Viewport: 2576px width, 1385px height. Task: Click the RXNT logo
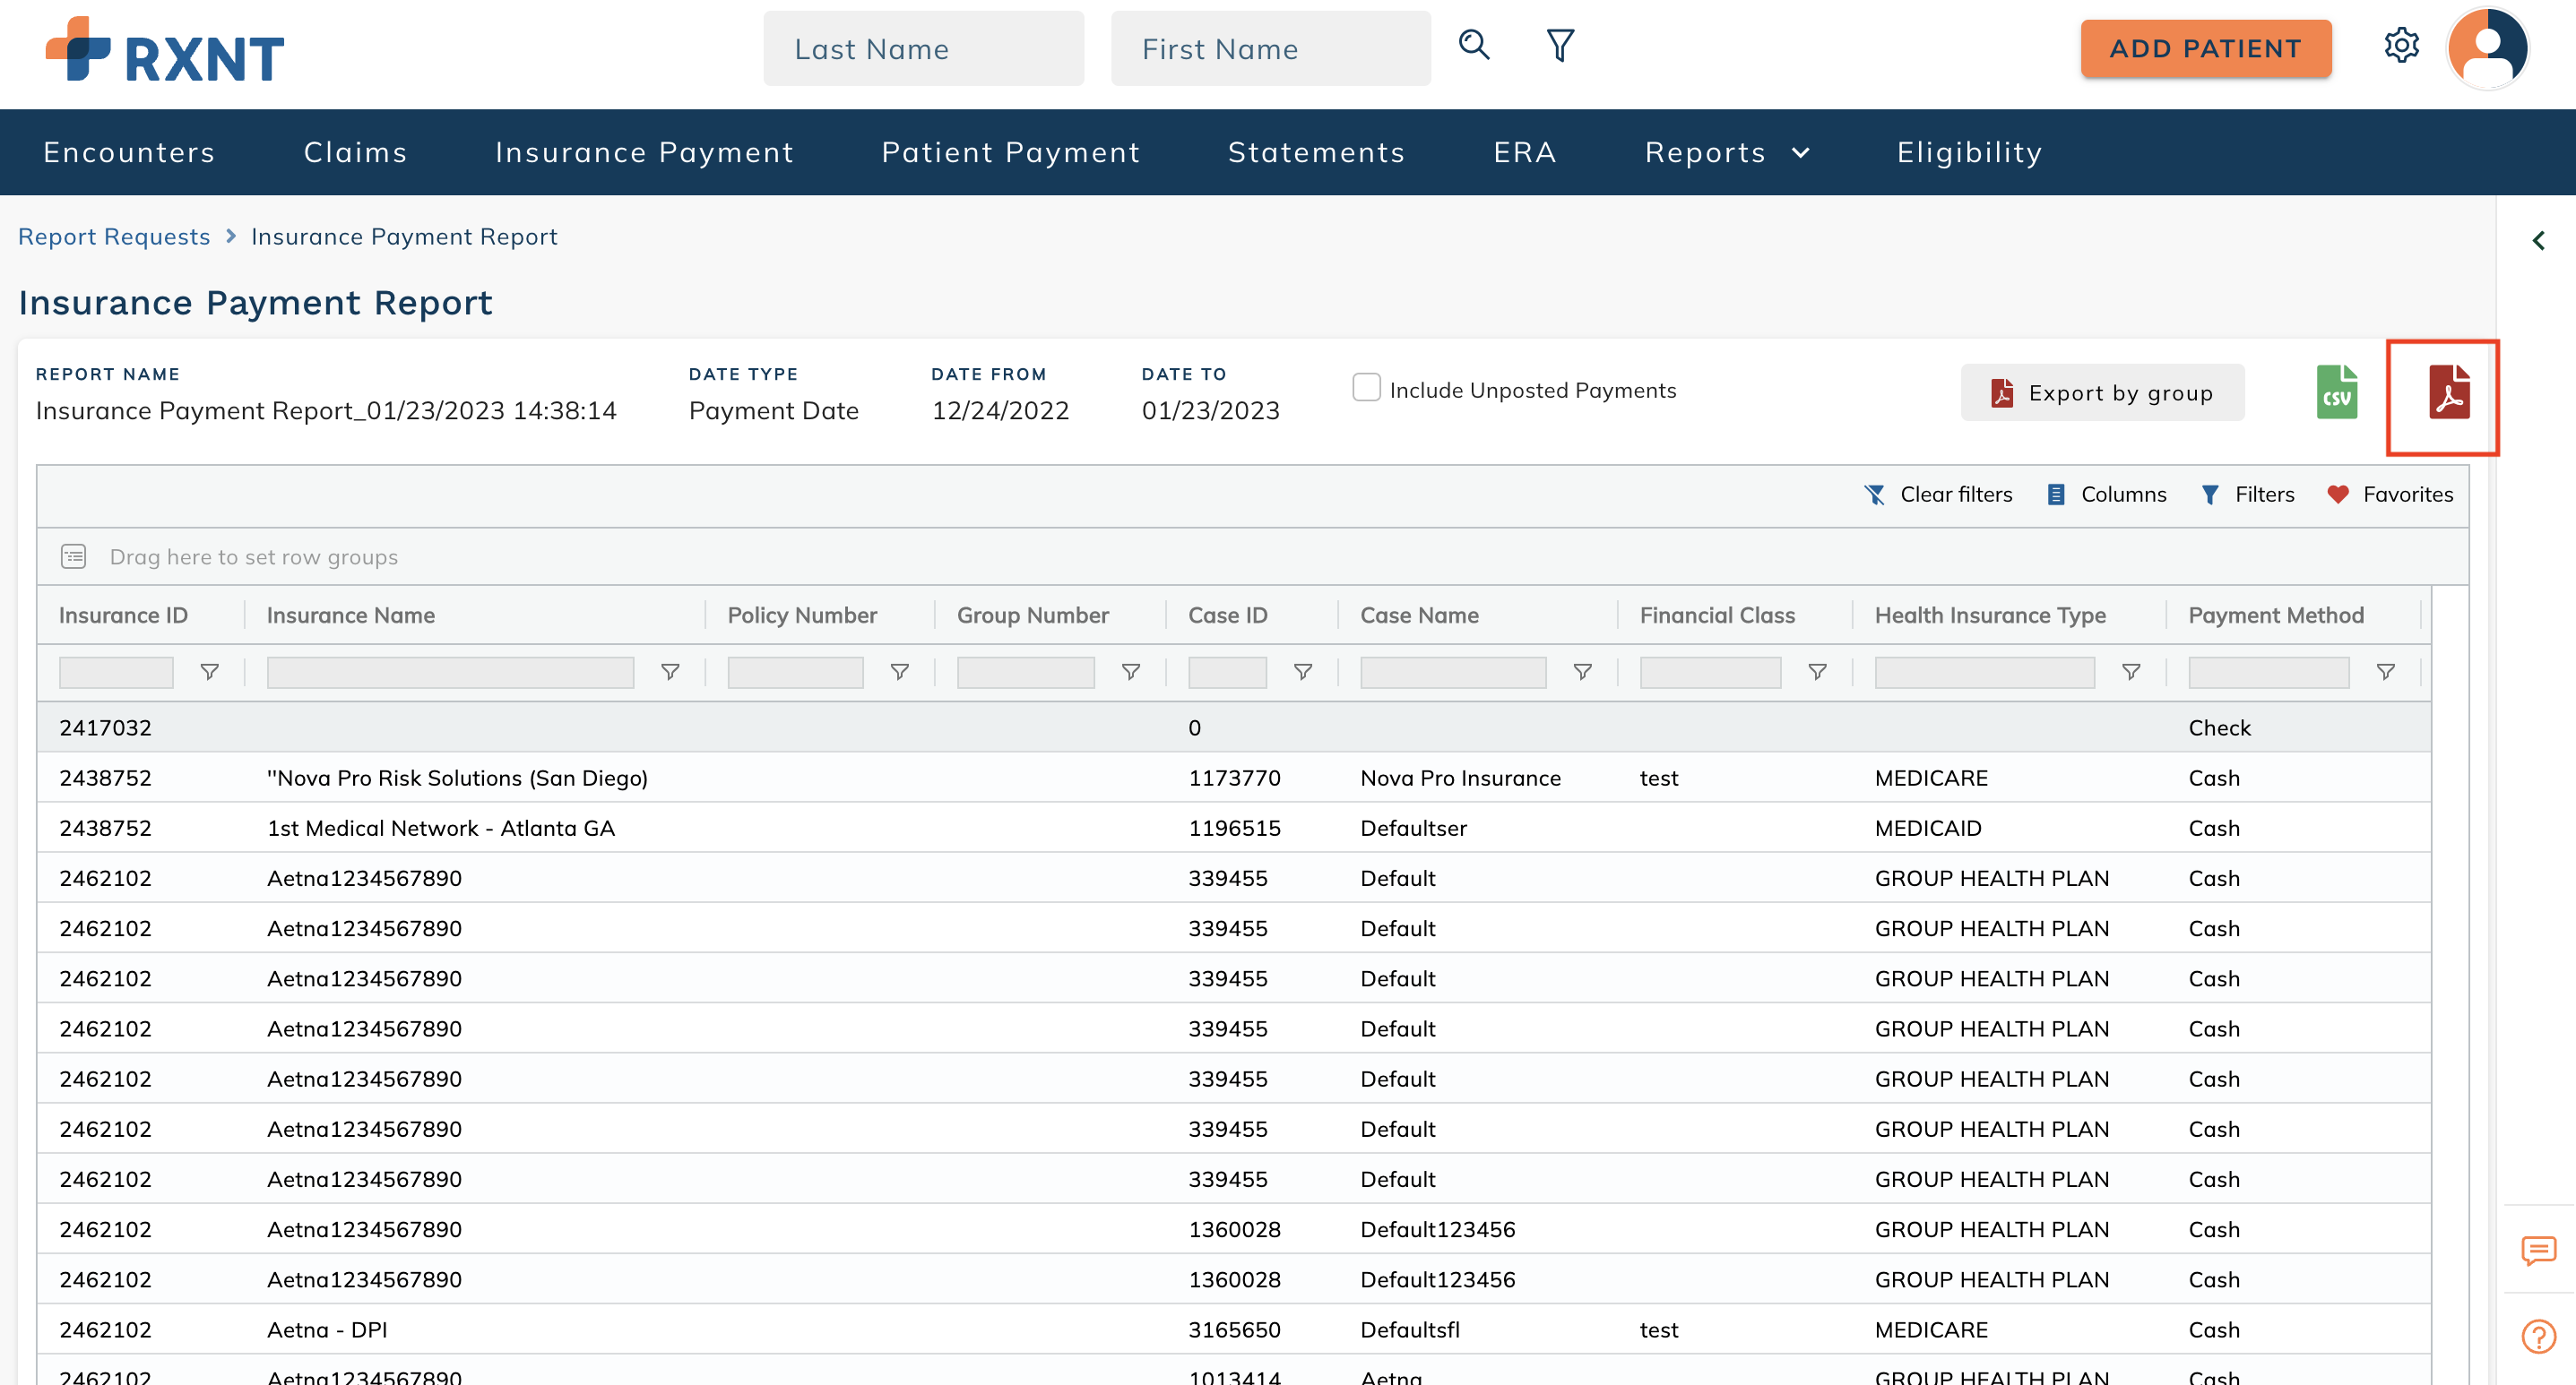165,50
